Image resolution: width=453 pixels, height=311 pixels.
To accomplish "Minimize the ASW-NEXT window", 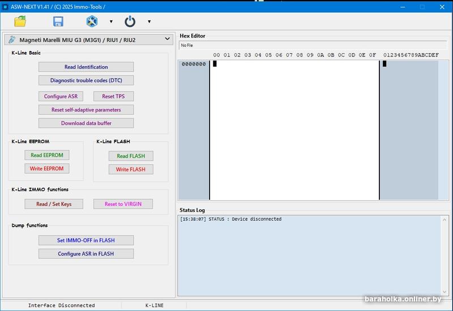I will [403, 7].
